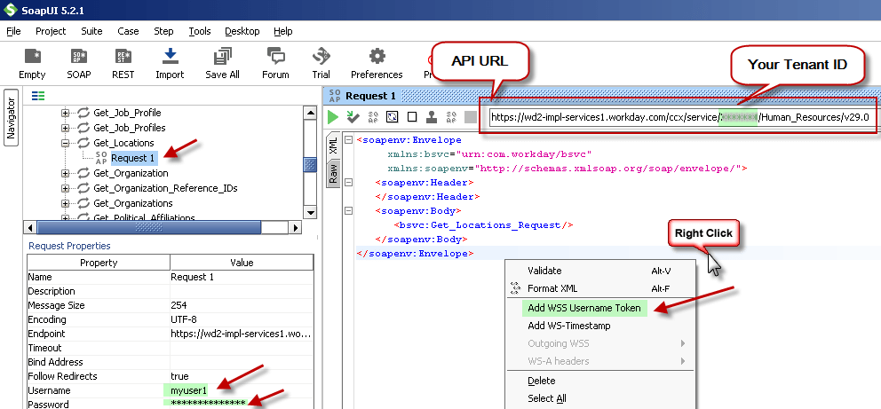Click the stamp clone request icon
The width and height of the screenshot is (881, 409).
(x=432, y=117)
